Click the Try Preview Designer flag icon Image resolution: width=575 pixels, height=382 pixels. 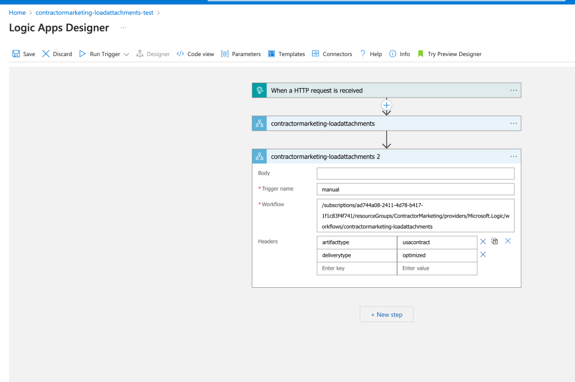tap(420, 54)
